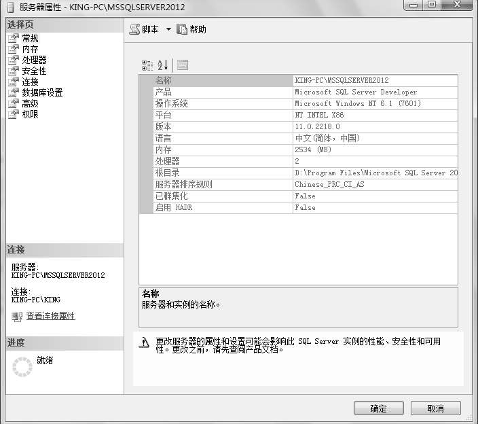478x424 pixels.
Task: Click the icon beside 权限 page
Action: [14, 114]
